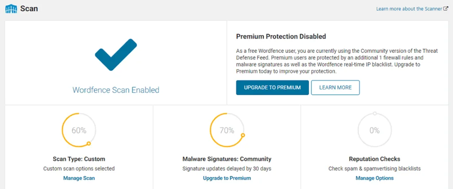Open the Manage Scan link
Screen dimensions: 453x189
coord(79,178)
